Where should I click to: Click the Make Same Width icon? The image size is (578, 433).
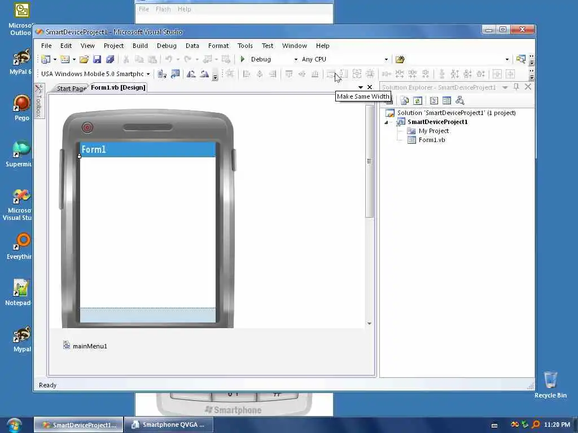[x=331, y=74]
